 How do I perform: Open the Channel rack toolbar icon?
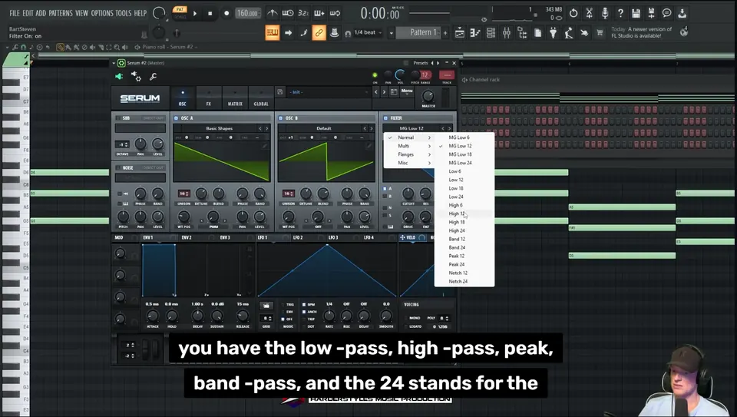(x=491, y=33)
